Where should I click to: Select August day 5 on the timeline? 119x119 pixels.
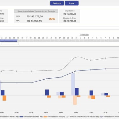click(x=97, y=38)
